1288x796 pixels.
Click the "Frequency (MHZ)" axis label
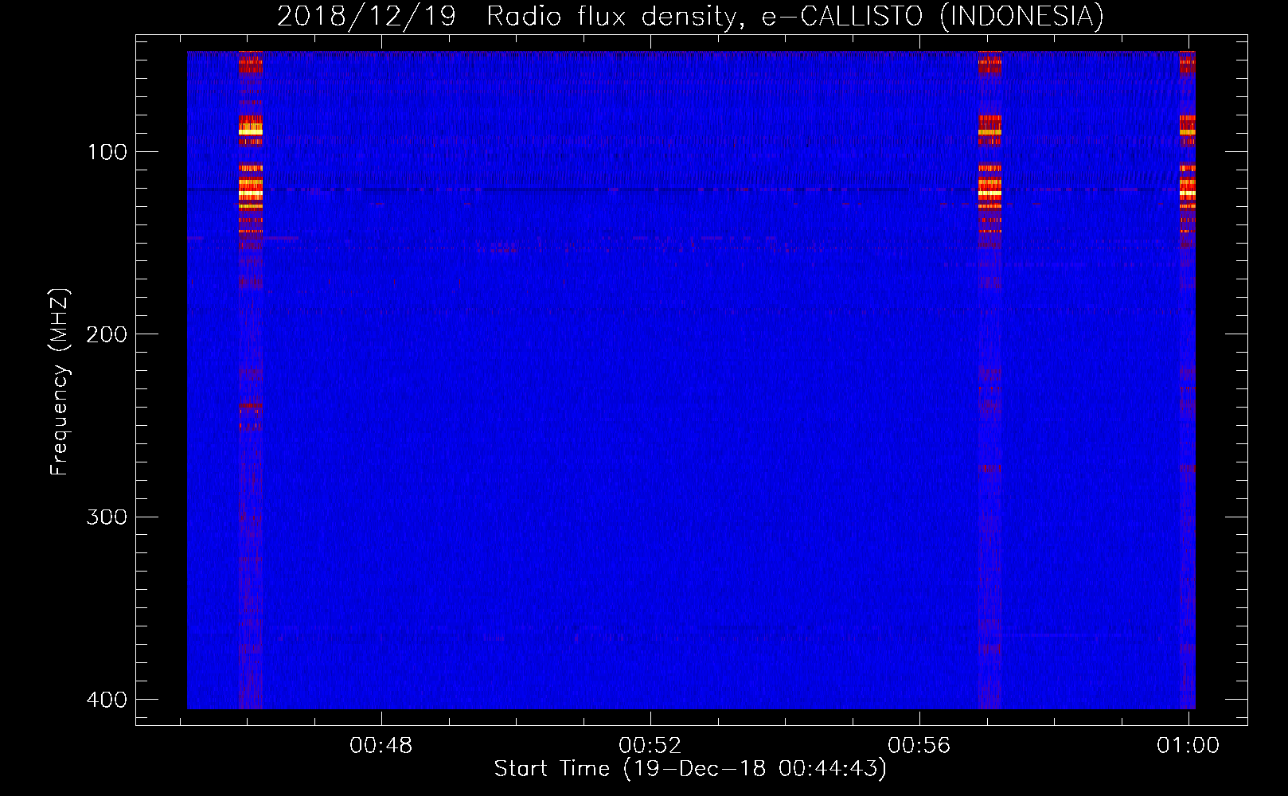pos(60,382)
